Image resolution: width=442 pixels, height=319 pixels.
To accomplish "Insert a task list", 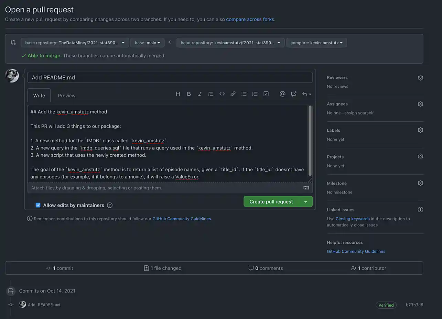I will click(266, 93).
